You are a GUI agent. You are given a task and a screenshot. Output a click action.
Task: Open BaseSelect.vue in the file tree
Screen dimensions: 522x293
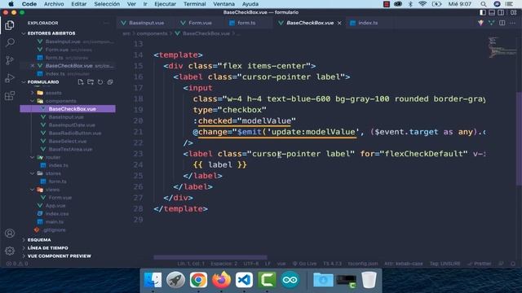[x=68, y=141]
